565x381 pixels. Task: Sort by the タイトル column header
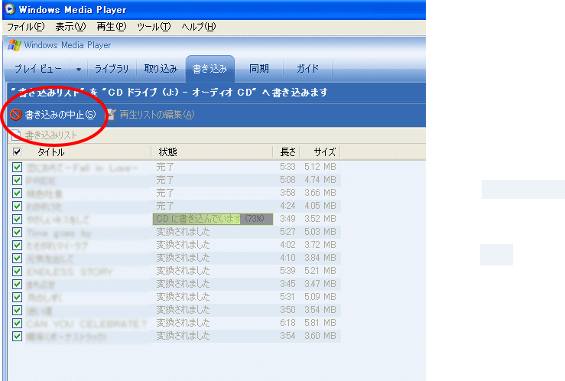click(50, 151)
